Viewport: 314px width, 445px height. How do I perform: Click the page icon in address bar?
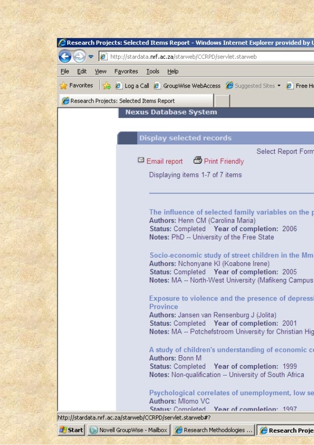(104, 57)
